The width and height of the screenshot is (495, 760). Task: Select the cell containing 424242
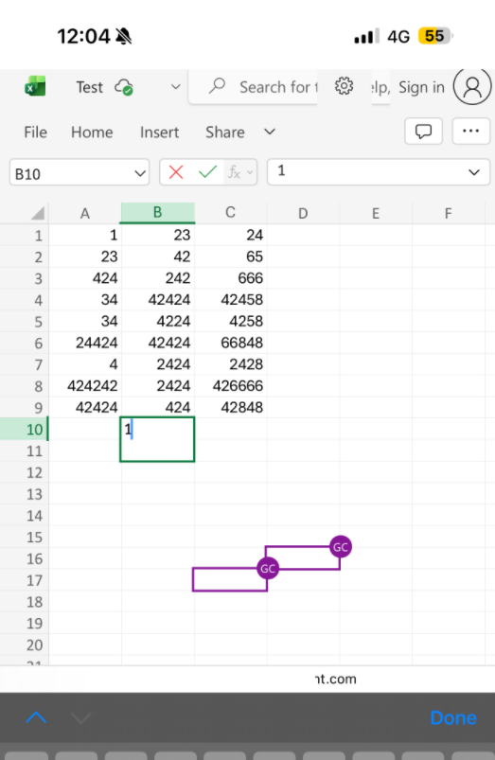click(x=85, y=386)
